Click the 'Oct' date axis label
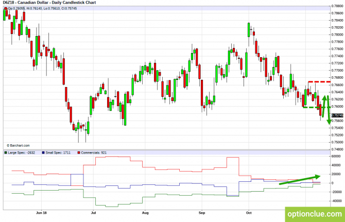This screenshot has width=345, height=222. point(249,213)
